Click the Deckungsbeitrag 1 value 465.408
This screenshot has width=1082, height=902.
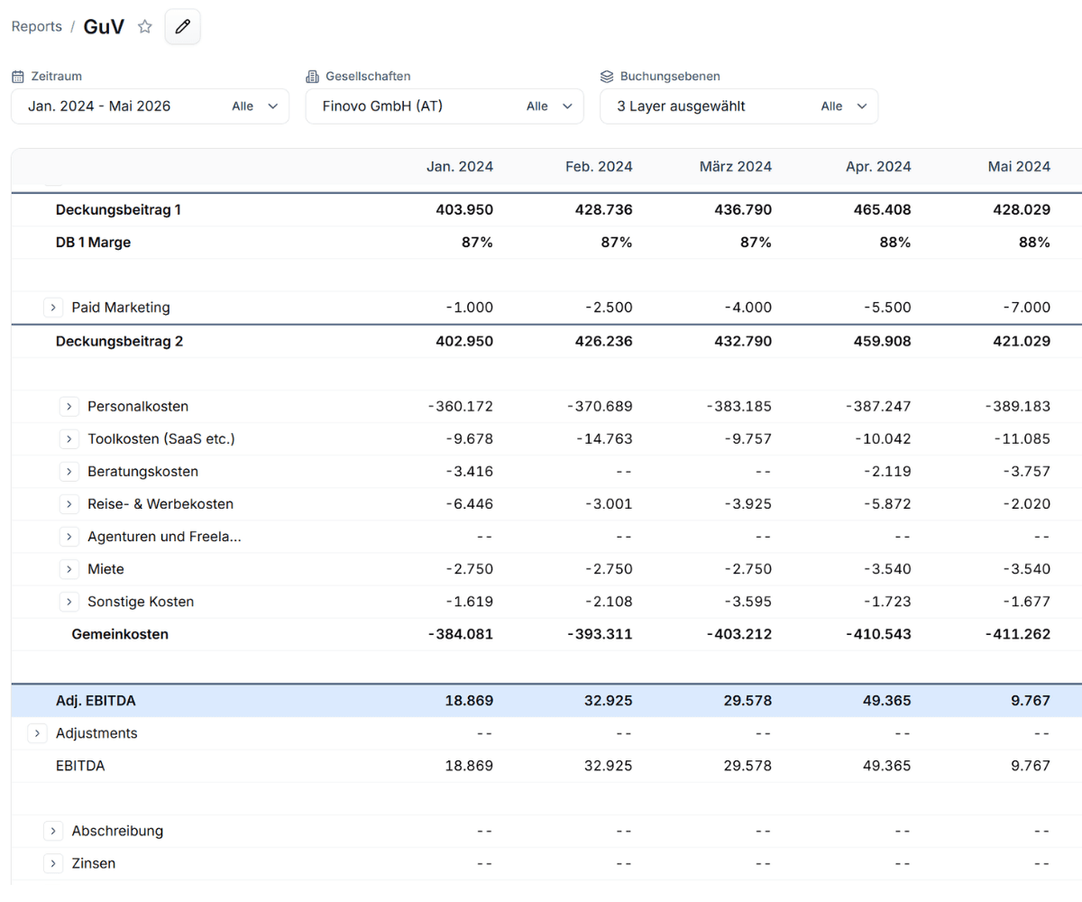pyautogui.click(x=882, y=210)
